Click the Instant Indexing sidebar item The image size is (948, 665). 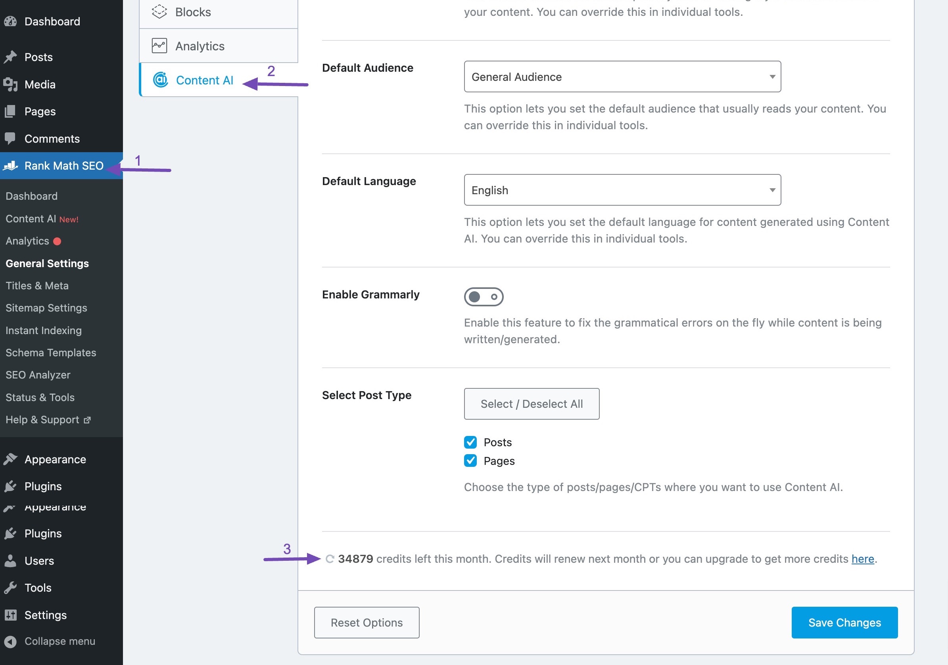pyautogui.click(x=43, y=330)
